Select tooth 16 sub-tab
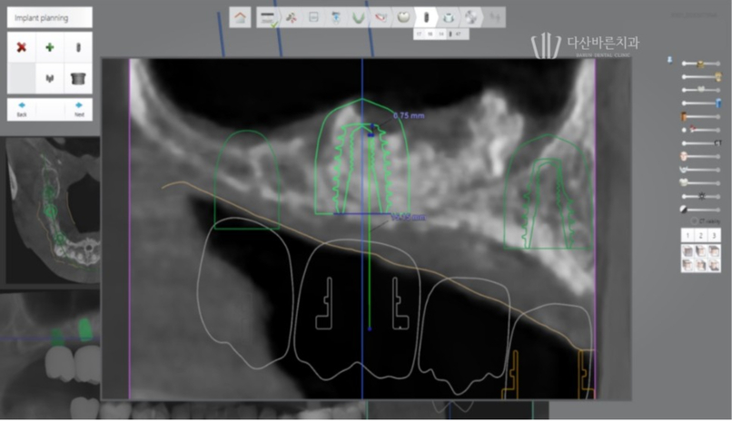This screenshot has width=732, height=421. tap(430, 34)
